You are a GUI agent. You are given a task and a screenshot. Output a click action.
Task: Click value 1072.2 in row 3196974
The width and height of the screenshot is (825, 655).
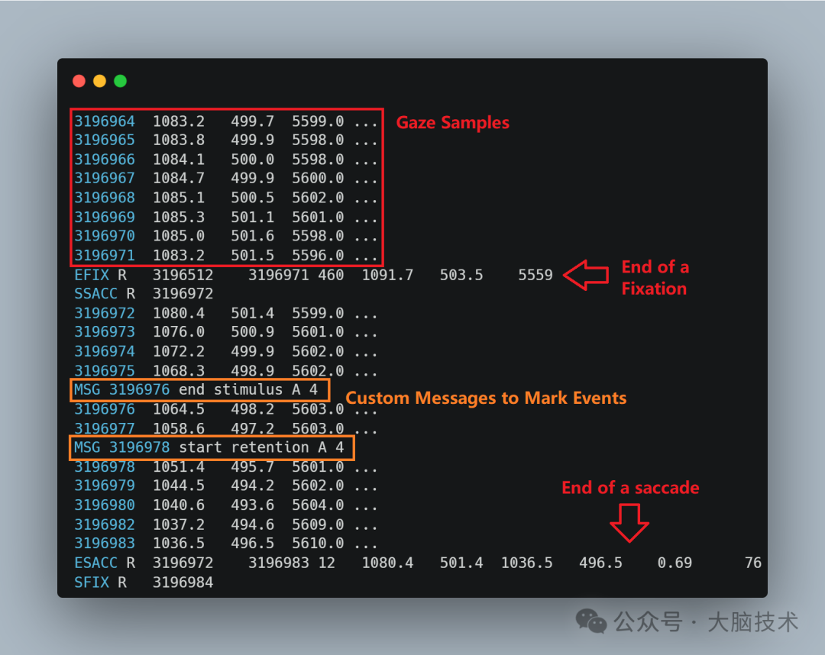coord(178,351)
